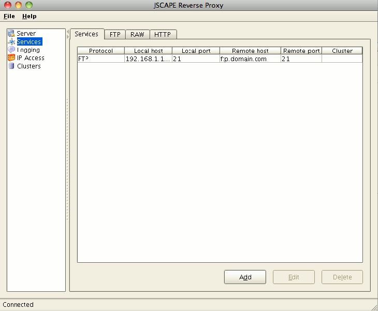Click the Edit button

tap(294, 277)
